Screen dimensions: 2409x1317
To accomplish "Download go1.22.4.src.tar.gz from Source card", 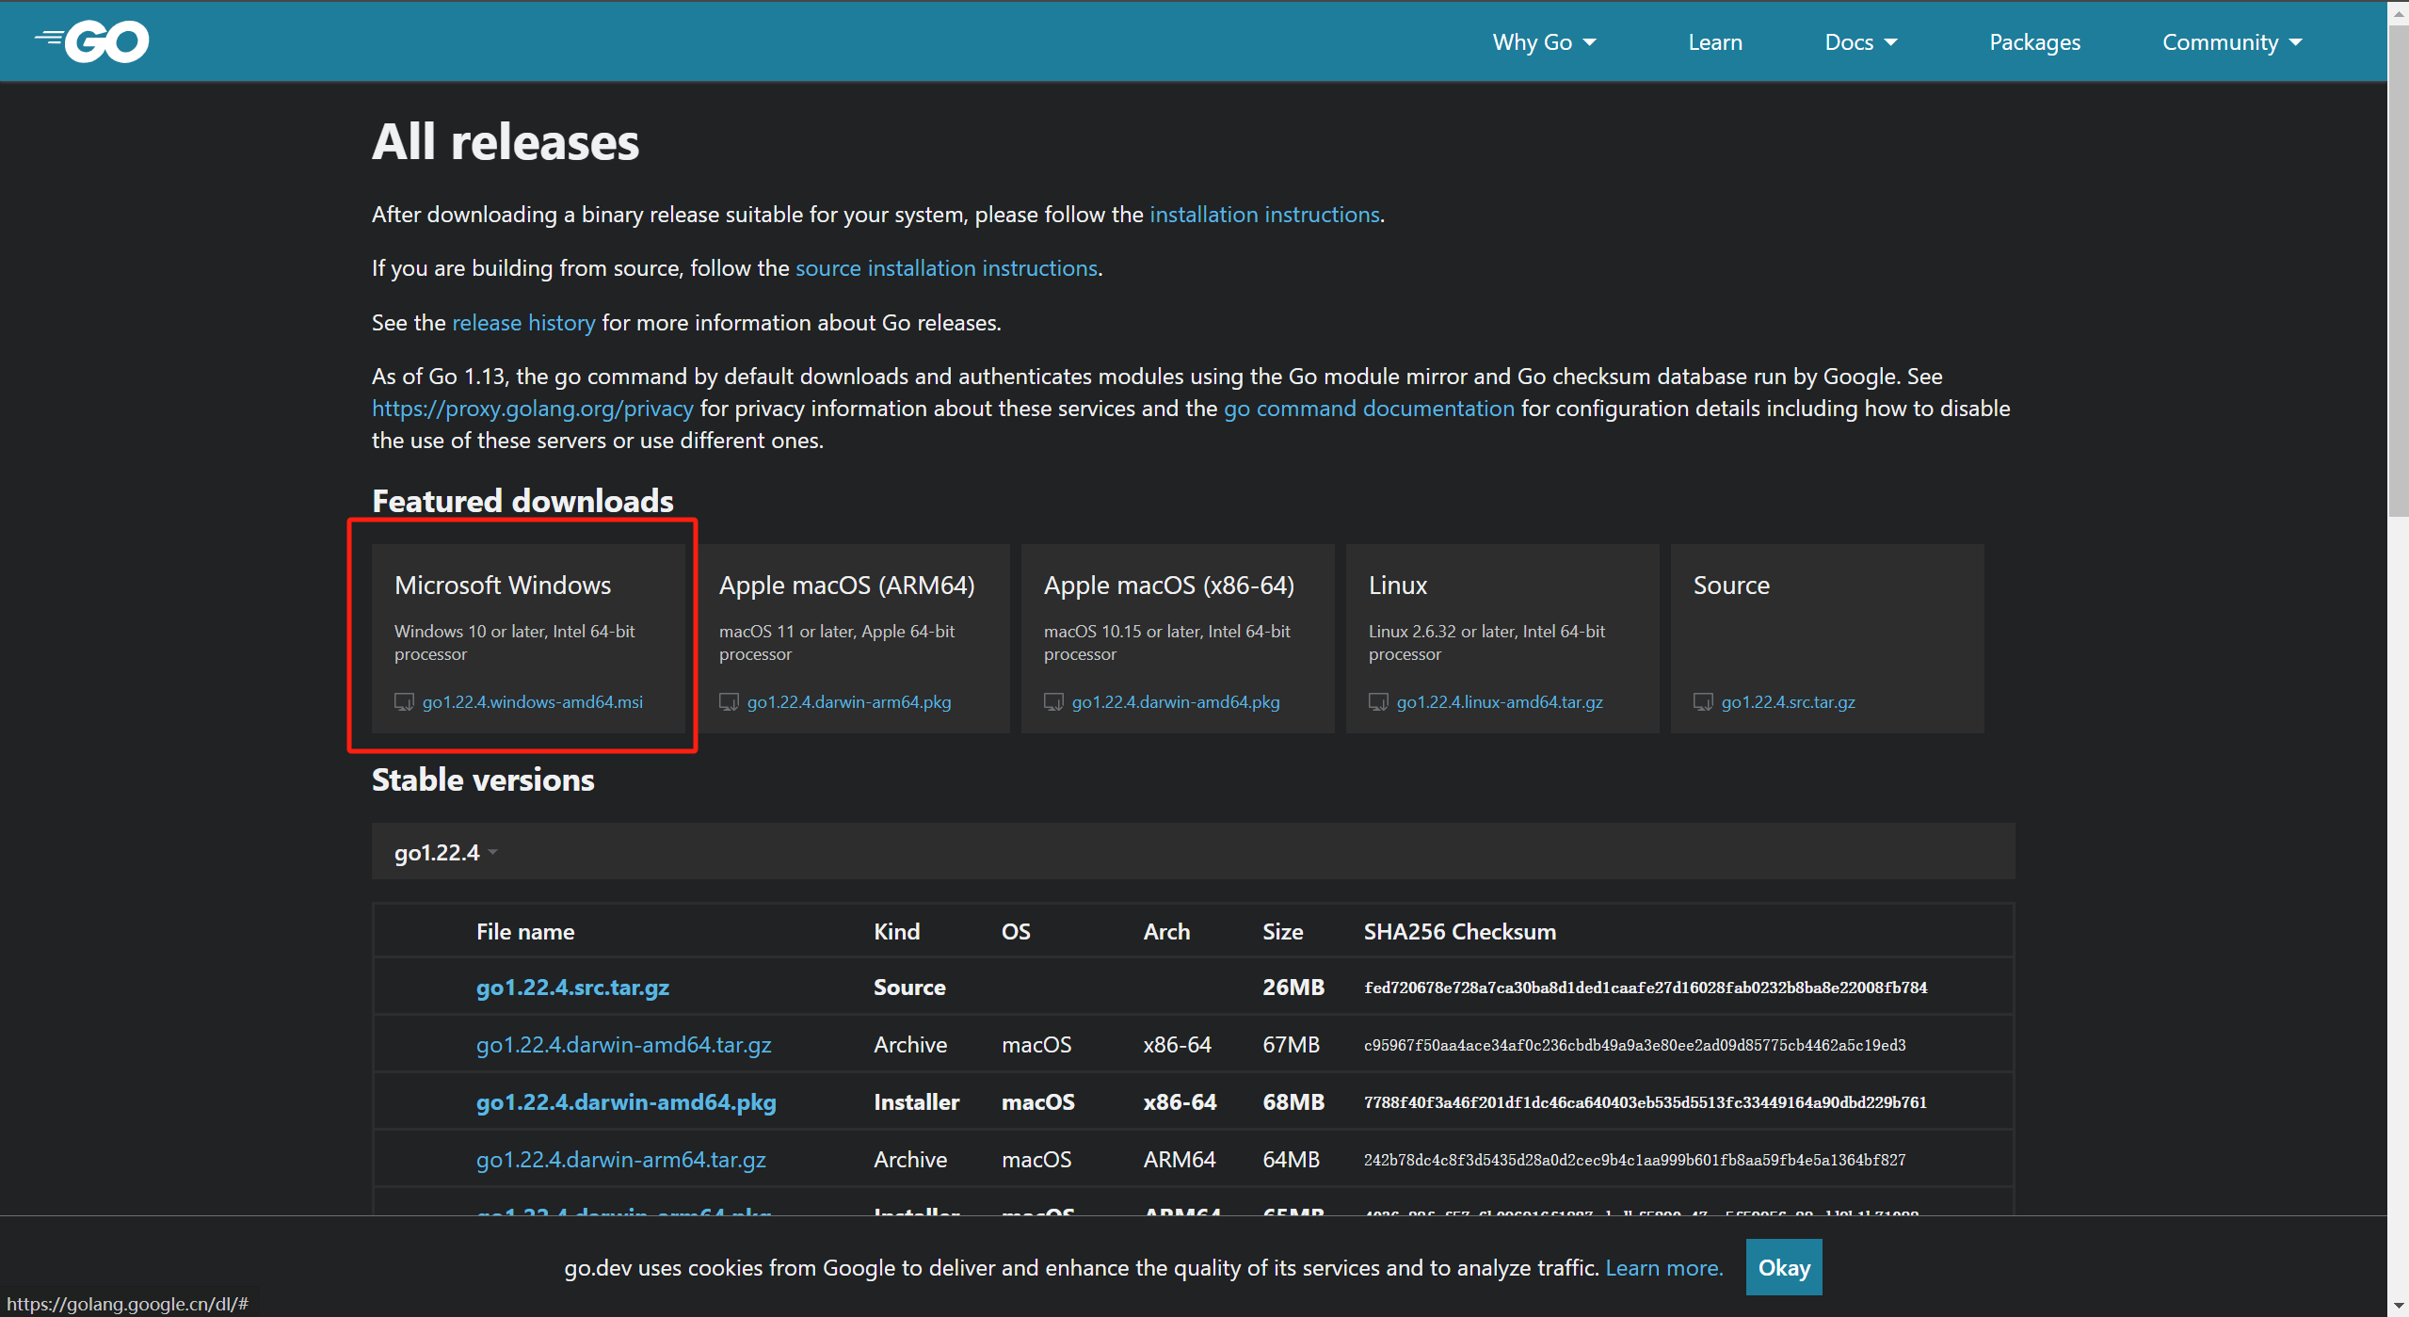I will click(x=1789, y=702).
